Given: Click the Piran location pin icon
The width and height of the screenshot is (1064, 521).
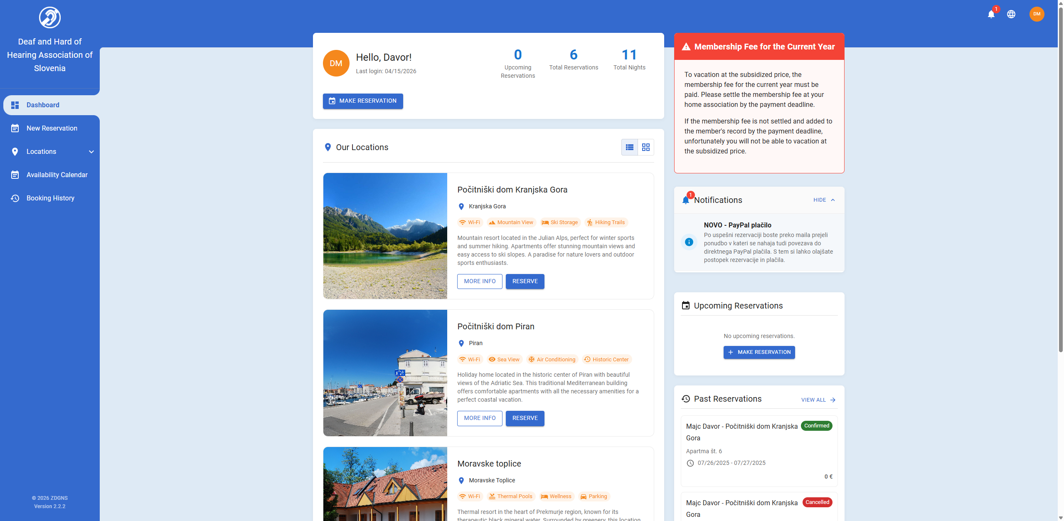Looking at the screenshot, I should (461, 343).
